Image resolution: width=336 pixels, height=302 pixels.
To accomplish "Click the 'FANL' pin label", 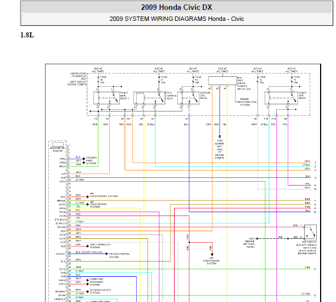I will click(63, 159).
